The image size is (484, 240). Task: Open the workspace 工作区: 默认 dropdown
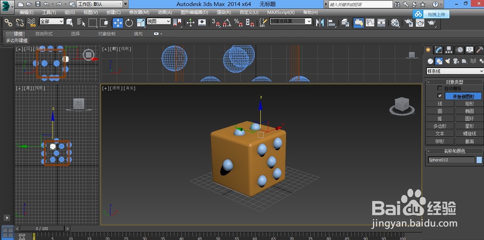pos(99,4)
